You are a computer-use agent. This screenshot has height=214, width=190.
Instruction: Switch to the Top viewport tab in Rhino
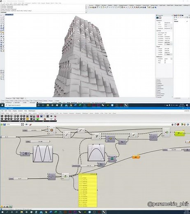(14, 98)
